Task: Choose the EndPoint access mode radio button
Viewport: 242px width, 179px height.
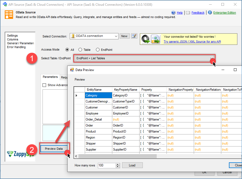Action: [98, 50]
